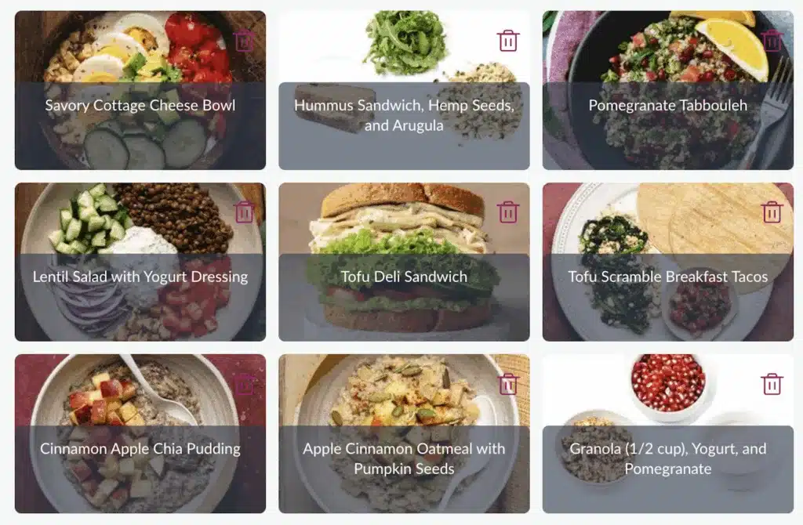Trash the Apple Cinnamon Oatmeal with Pumpkin Seeds
Viewport: 803px width, 525px height.
[508, 384]
